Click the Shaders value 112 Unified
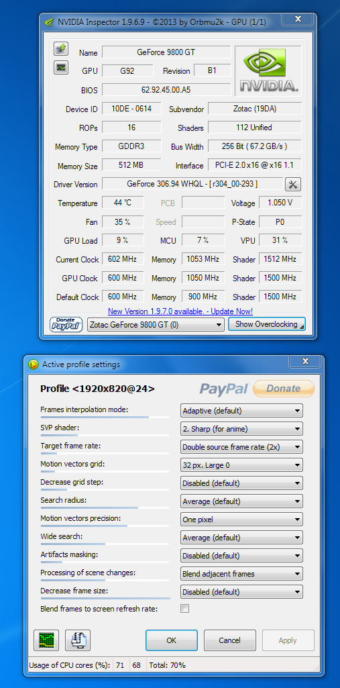 pos(255,128)
